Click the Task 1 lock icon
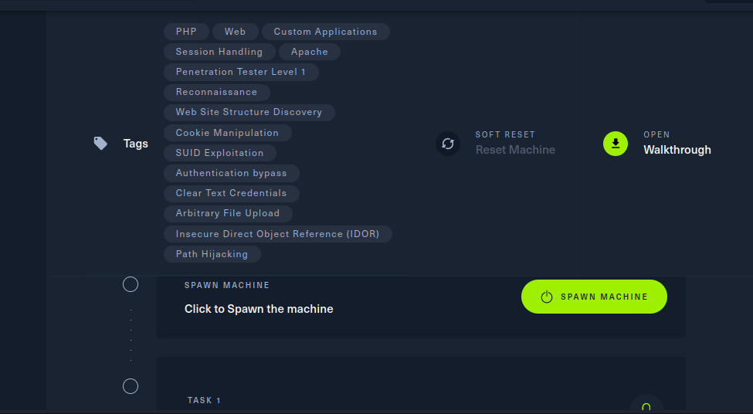The width and height of the screenshot is (753, 414). point(646,406)
